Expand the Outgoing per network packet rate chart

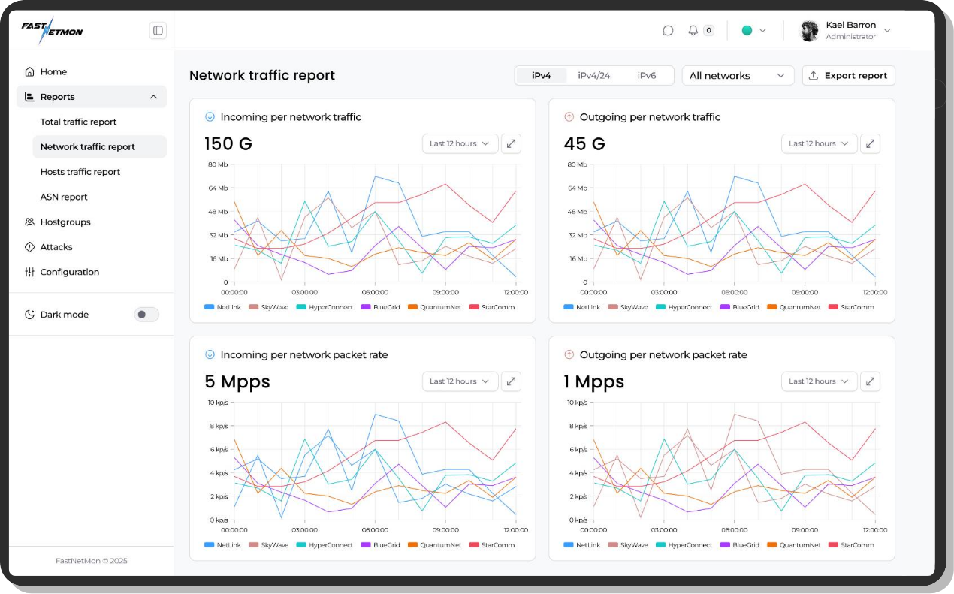point(870,381)
